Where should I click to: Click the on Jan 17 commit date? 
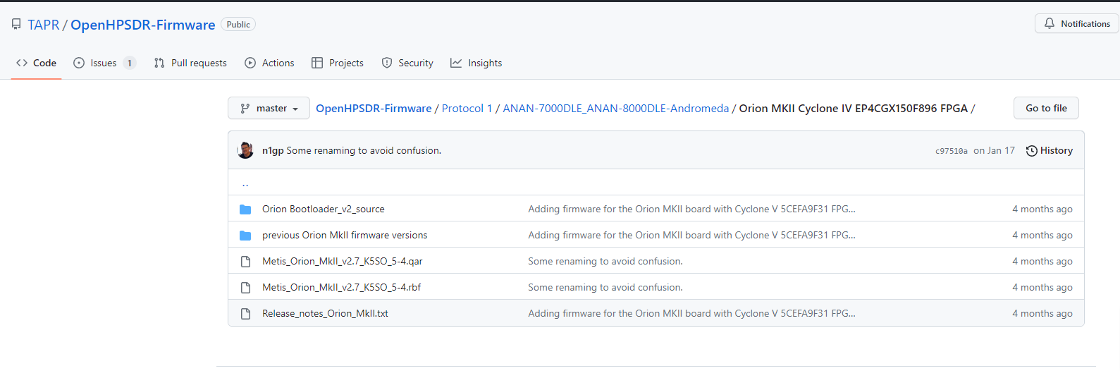tap(994, 150)
